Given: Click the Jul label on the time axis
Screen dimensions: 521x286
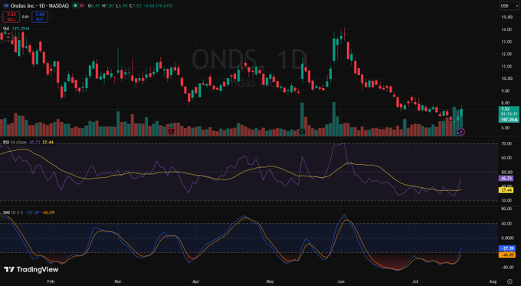Looking at the screenshot, I should click(x=415, y=281).
